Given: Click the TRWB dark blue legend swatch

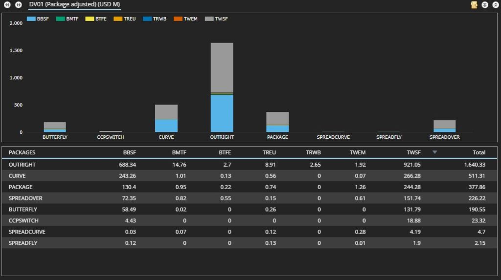Looking at the screenshot, I should pos(147,19).
